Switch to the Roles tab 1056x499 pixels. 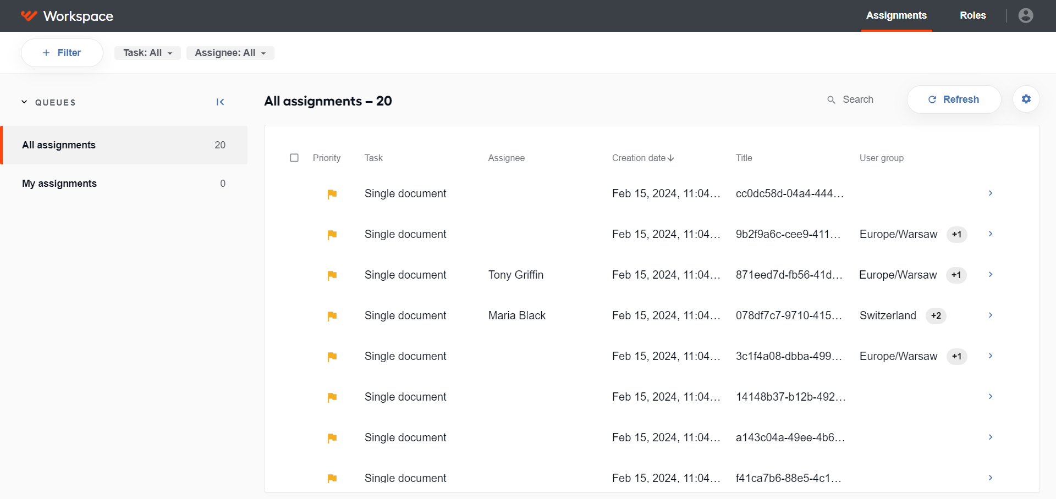click(x=973, y=15)
